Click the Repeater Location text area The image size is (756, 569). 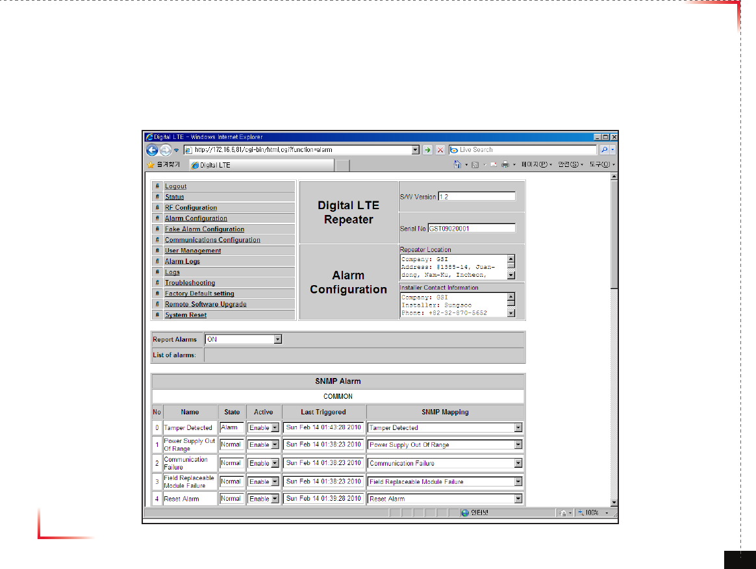coord(453,267)
